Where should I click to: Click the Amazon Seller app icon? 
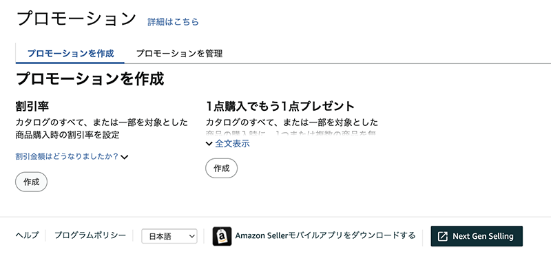tap(222, 236)
